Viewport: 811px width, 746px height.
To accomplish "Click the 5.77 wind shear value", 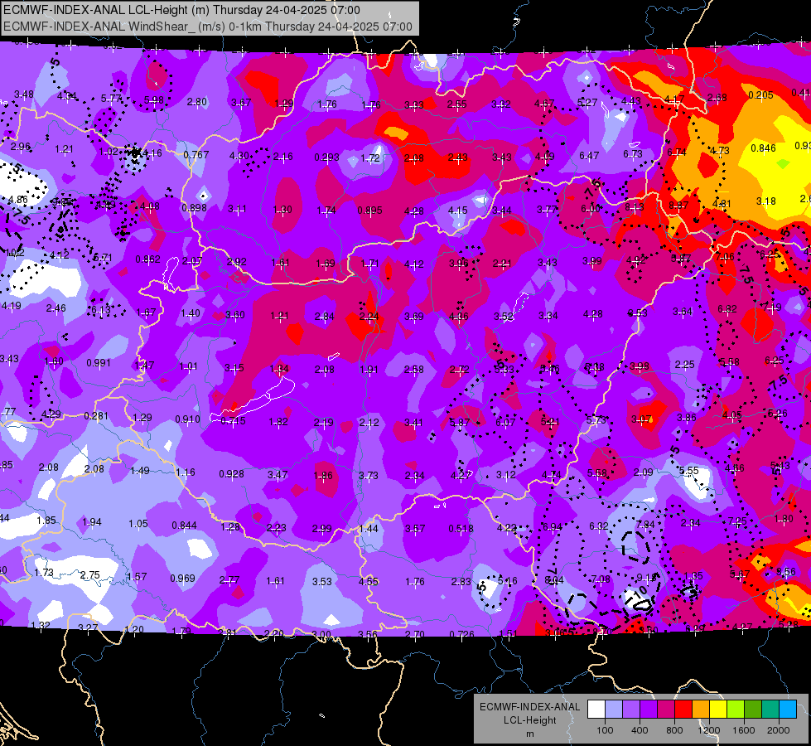I will tap(111, 98).
